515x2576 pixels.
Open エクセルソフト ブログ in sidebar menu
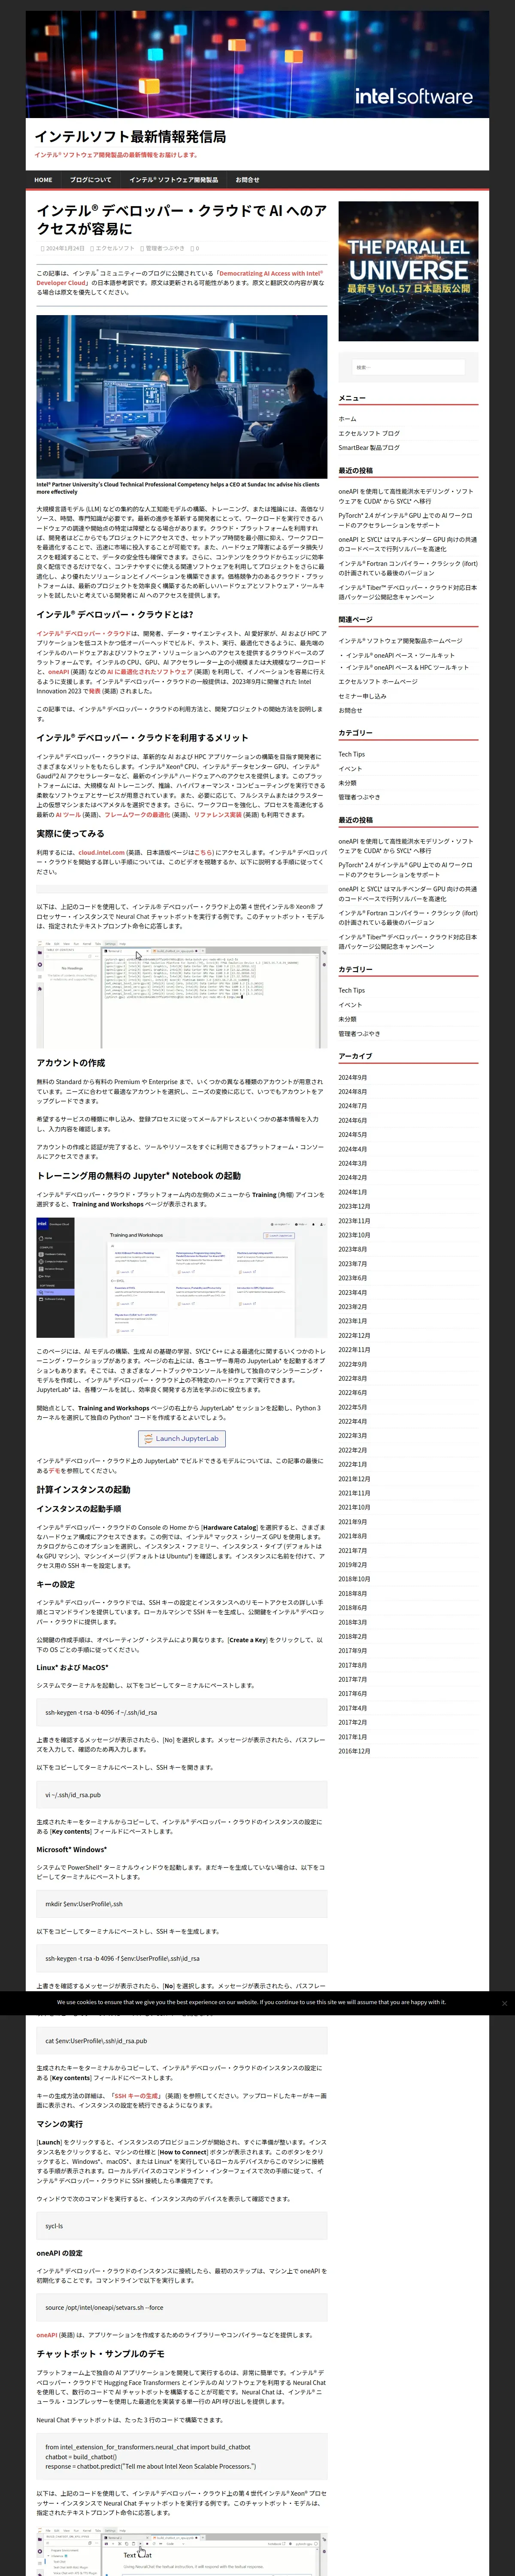coord(369,433)
